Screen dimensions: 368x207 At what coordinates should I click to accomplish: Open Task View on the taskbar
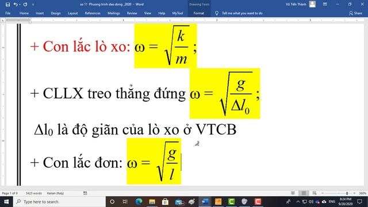125,202
